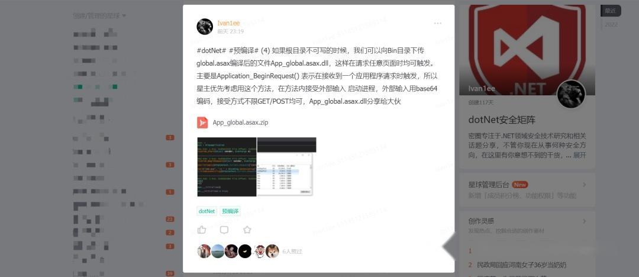The height and width of the screenshot is (277, 639).
Task: Open the Ivan1ee username link
Action: (228, 23)
